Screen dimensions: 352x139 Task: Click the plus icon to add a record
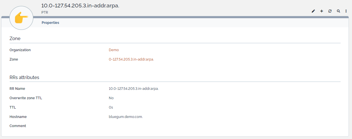322,11
